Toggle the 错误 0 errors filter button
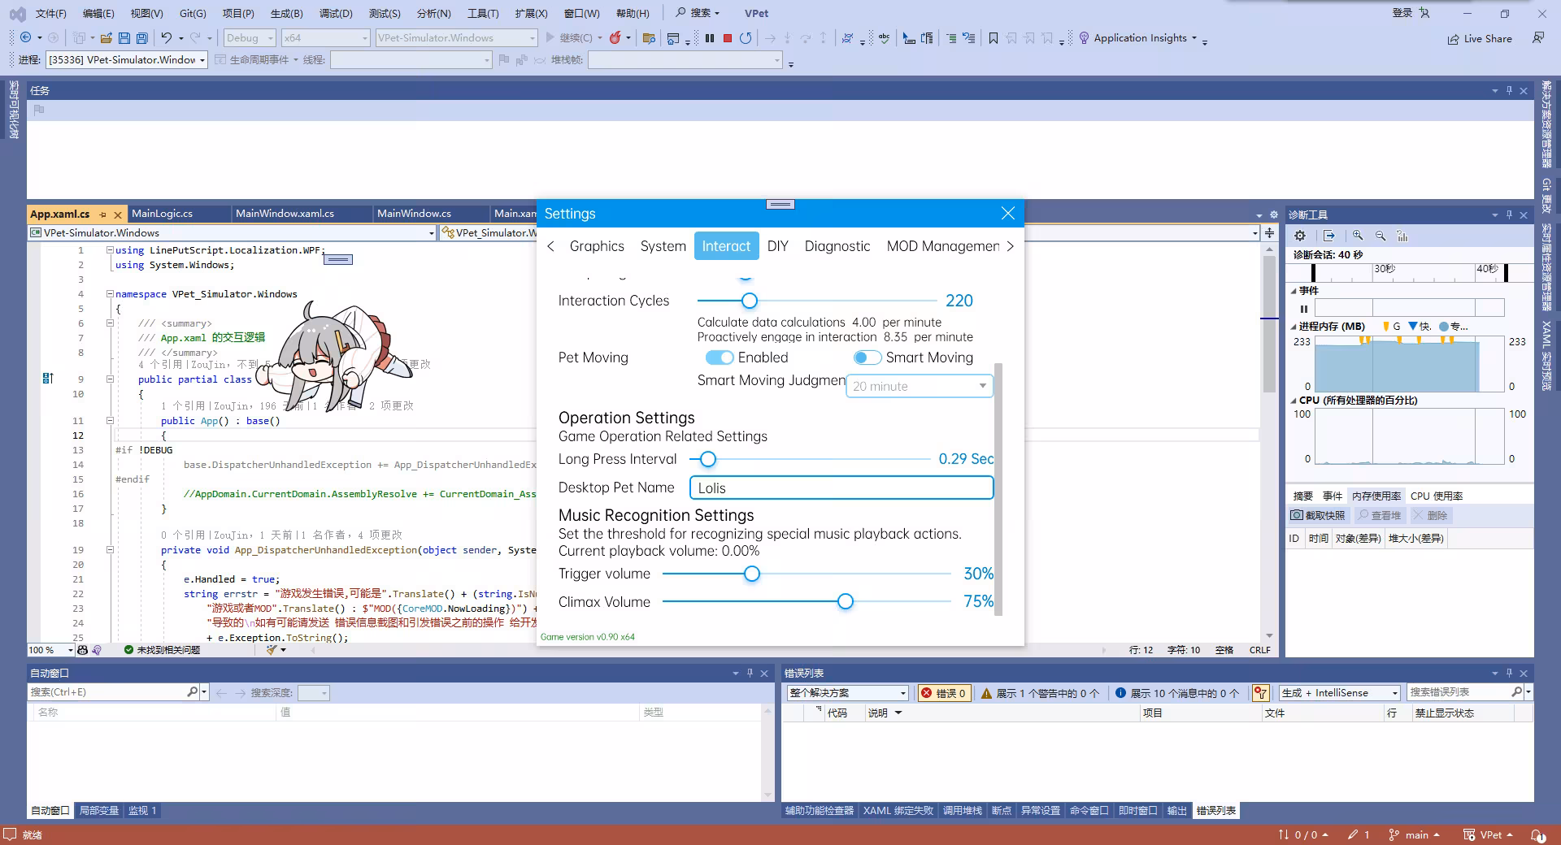The image size is (1561, 845). click(x=944, y=693)
